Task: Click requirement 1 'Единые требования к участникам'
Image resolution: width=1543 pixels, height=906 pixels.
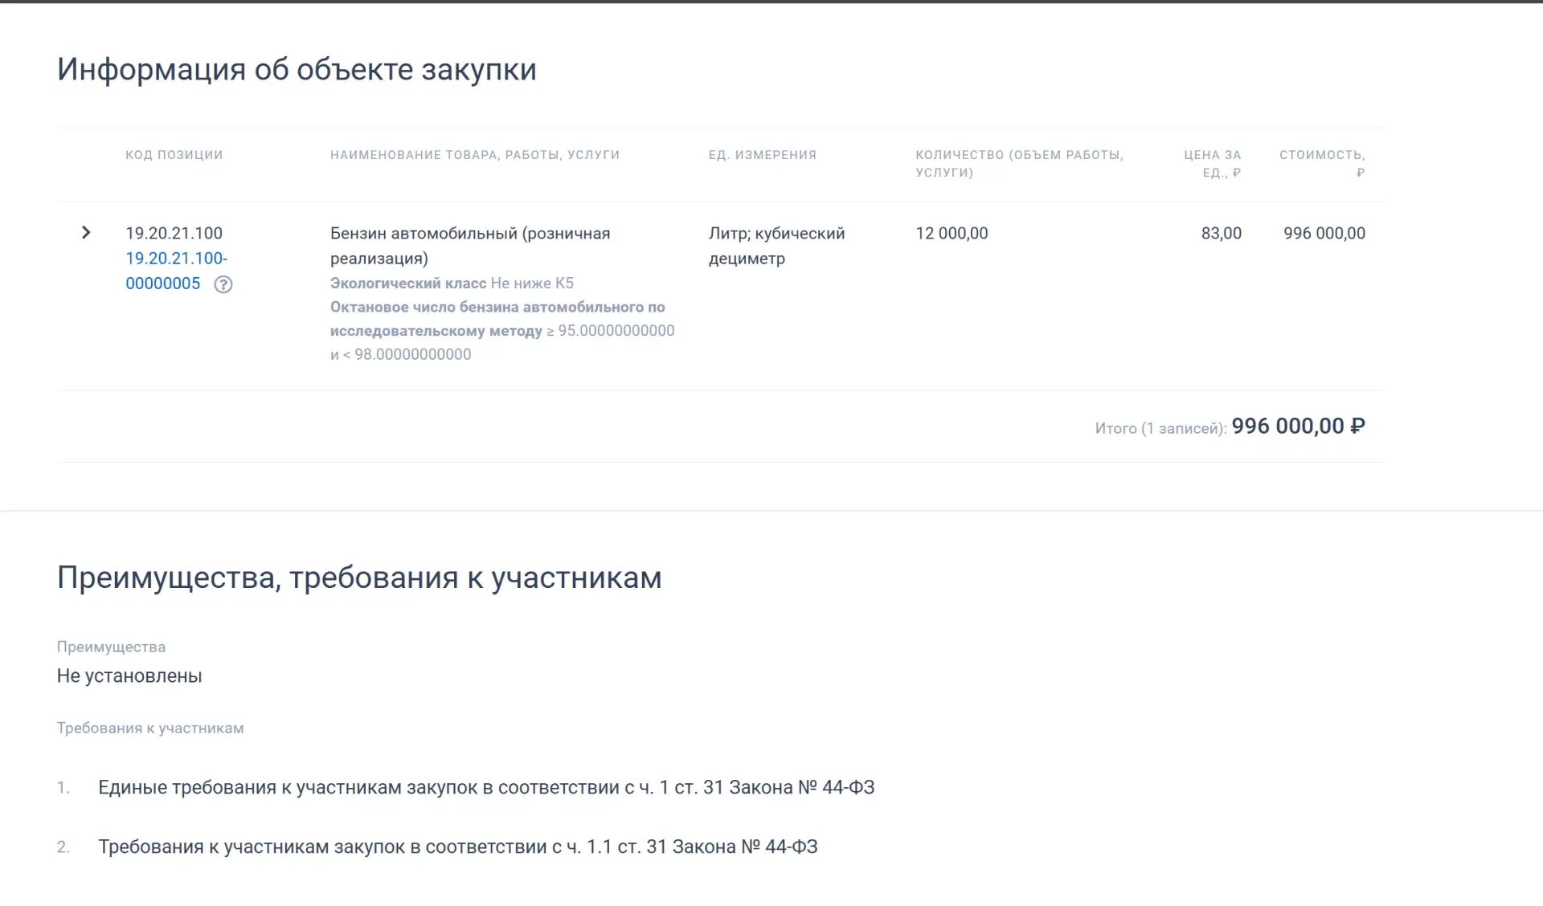Action: [x=486, y=787]
